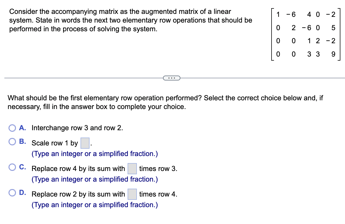Choose option C for replacing row 4

[12, 167]
